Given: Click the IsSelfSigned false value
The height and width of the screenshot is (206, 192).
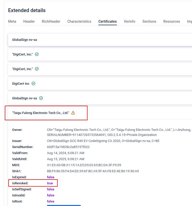Looking at the screenshot, I should [51, 189].
